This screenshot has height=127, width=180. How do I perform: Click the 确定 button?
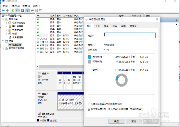(x=116, y=121)
